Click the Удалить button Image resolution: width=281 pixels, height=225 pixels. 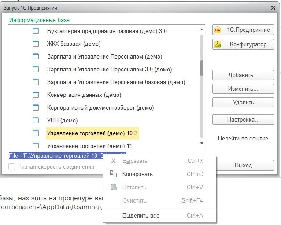pyautogui.click(x=243, y=102)
